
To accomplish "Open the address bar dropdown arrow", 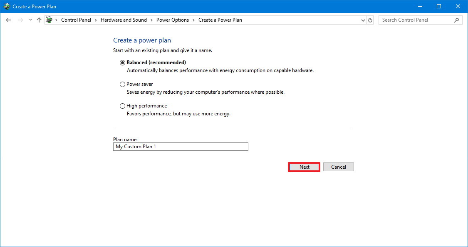I will [362, 20].
